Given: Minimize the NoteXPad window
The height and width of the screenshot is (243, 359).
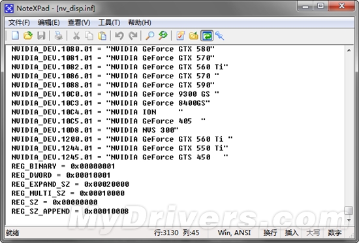Looking at the screenshot, I should [x=305, y=6].
